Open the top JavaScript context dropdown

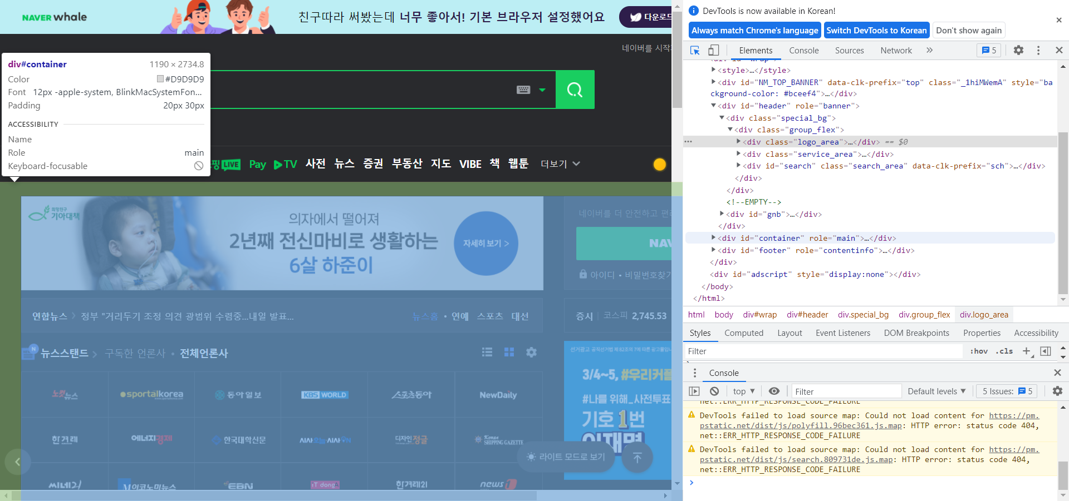(x=744, y=391)
